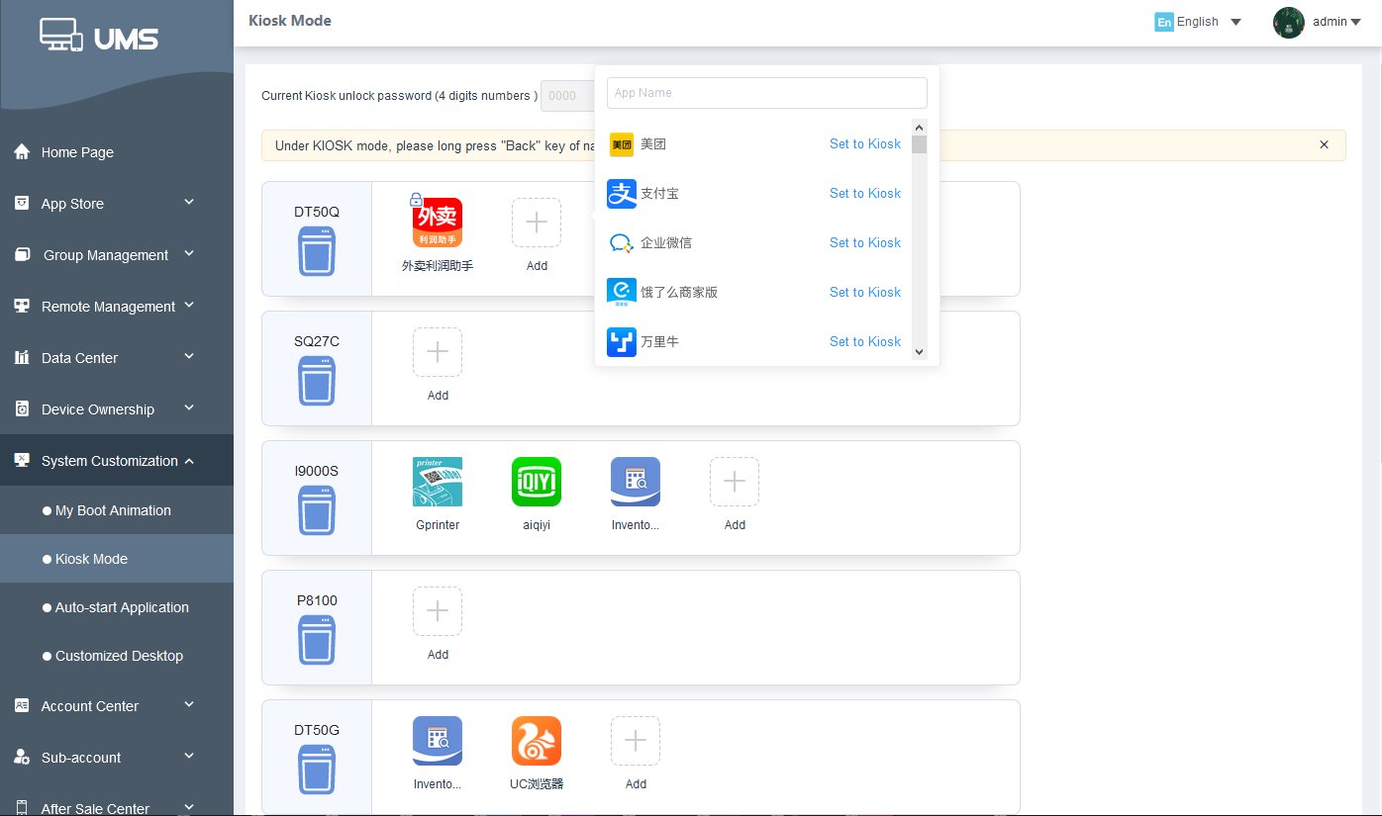Click the Gprinter app icon

pyautogui.click(x=438, y=482)
